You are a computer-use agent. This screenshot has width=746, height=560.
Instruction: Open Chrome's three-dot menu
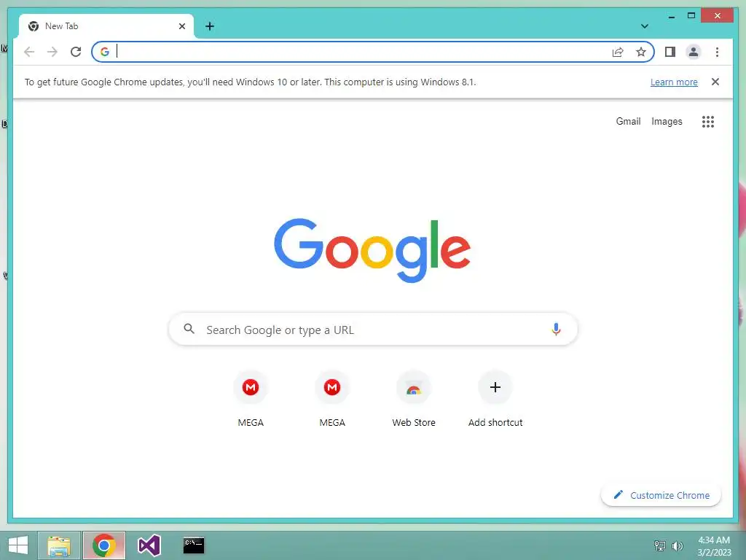pos(717,52)
